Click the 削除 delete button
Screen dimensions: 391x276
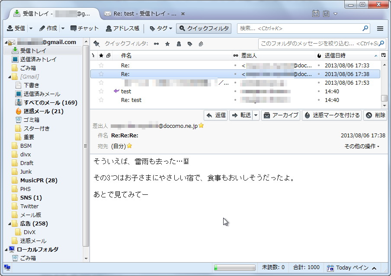pos(375,115)
